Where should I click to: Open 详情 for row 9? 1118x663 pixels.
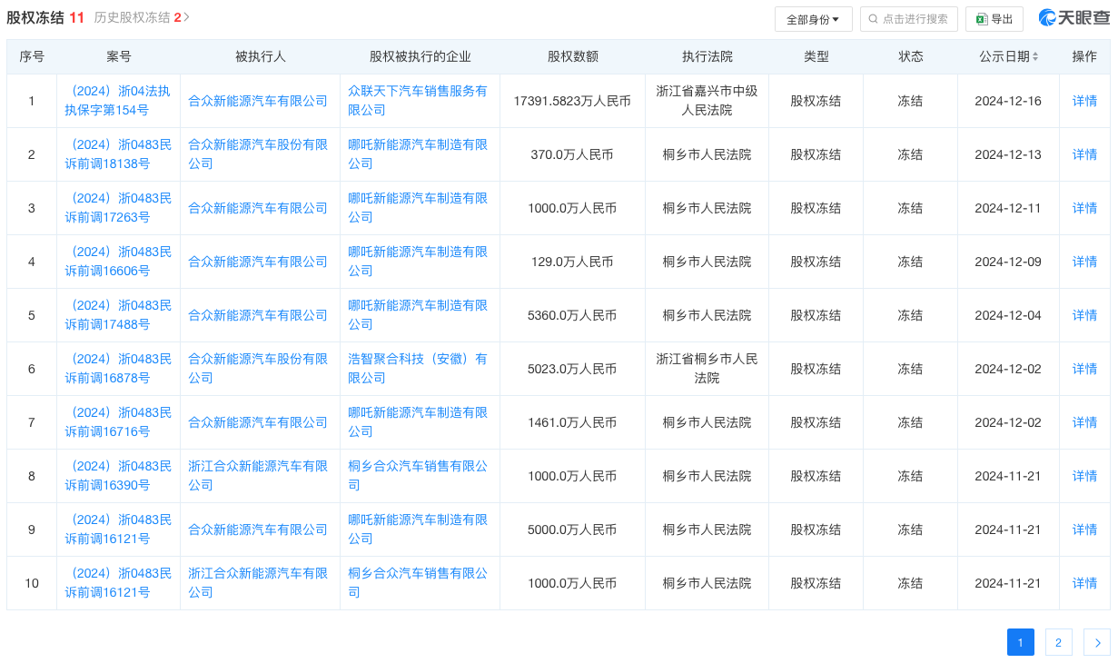(x=1084, y=529)
